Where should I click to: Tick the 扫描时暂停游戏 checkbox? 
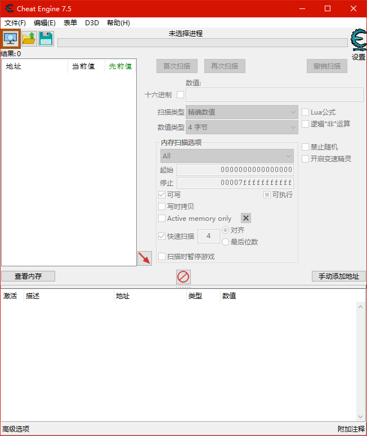click(162, 256)
